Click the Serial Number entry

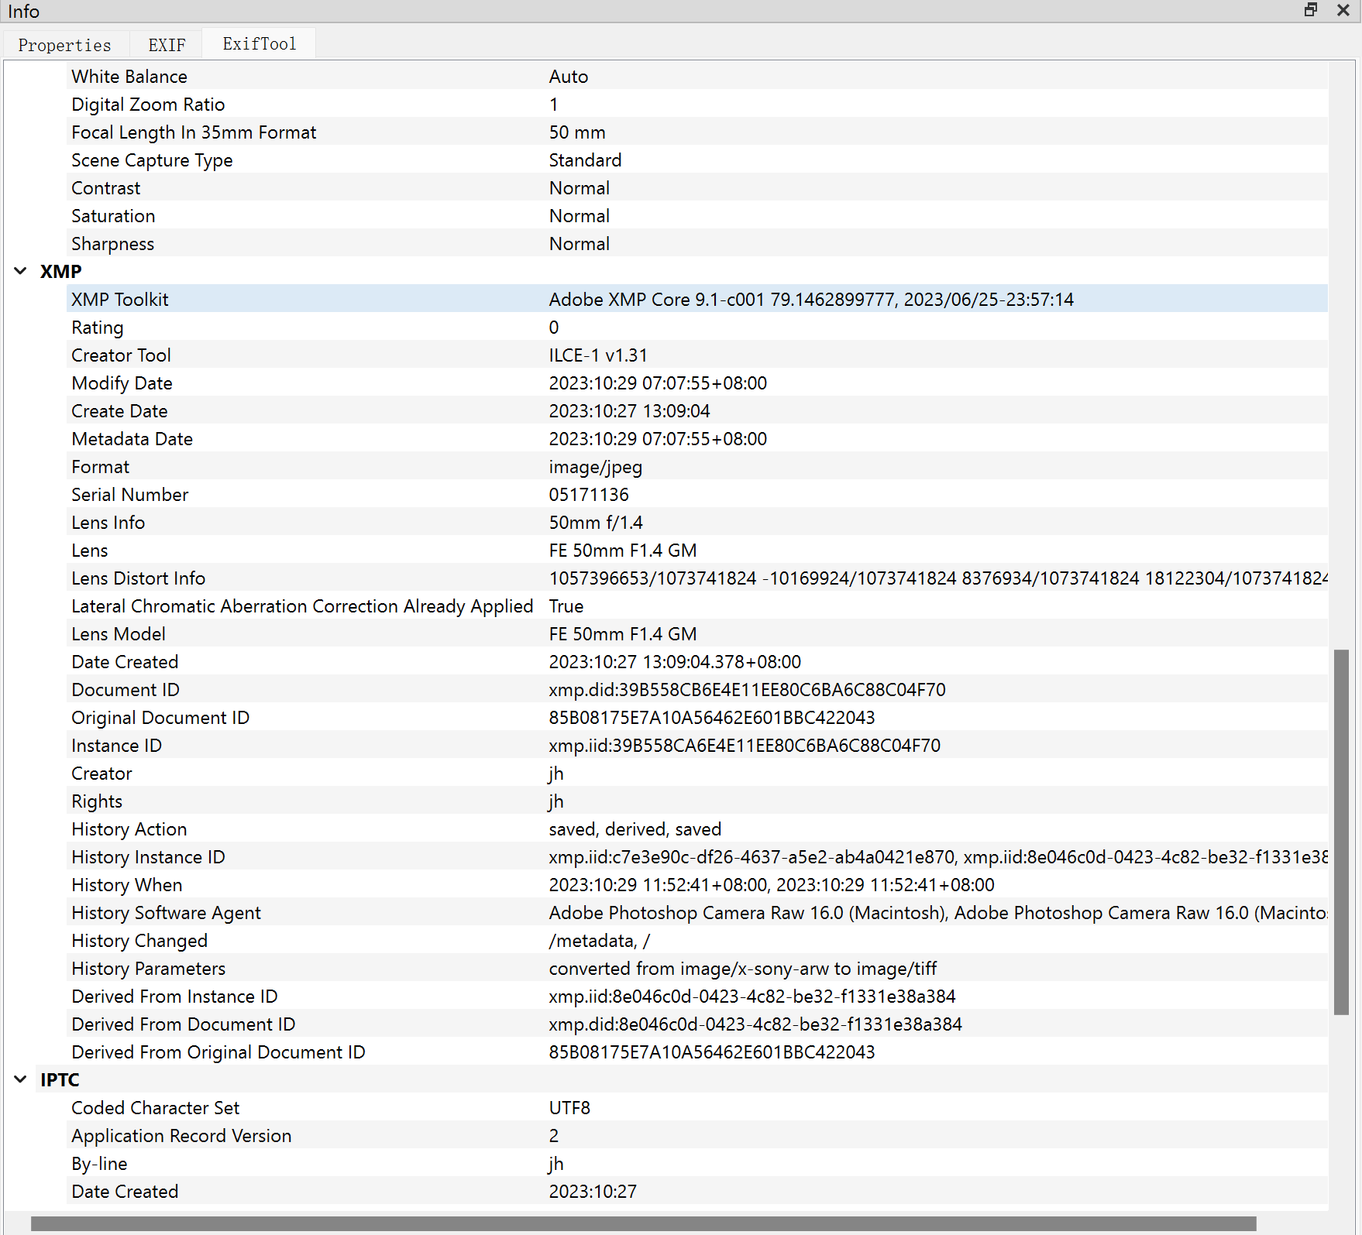click(130, 495)
